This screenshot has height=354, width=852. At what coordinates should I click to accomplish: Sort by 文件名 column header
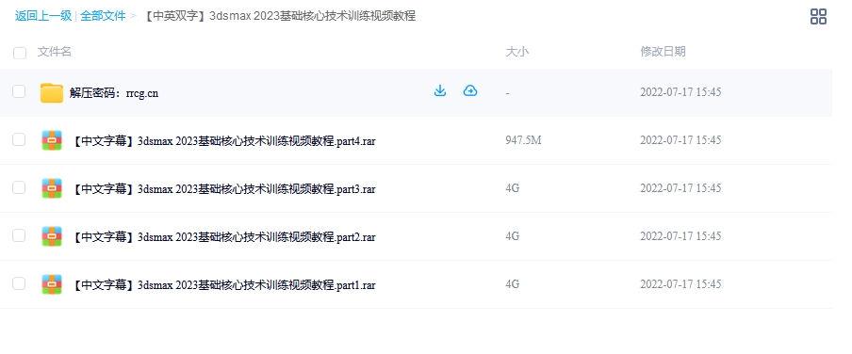[x=55, y=52]
